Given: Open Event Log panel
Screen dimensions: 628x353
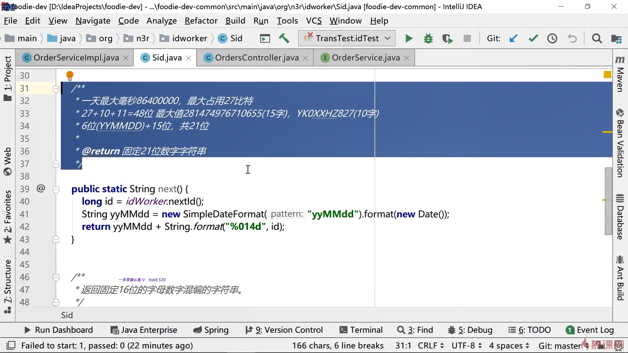Looking at the screenshot, I should (x=590, y=330).
